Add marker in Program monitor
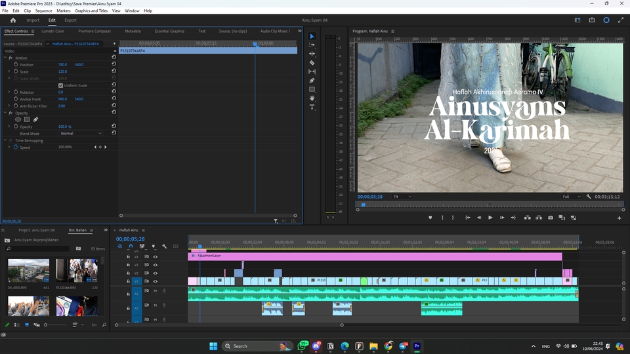 [x=430, y=218]
